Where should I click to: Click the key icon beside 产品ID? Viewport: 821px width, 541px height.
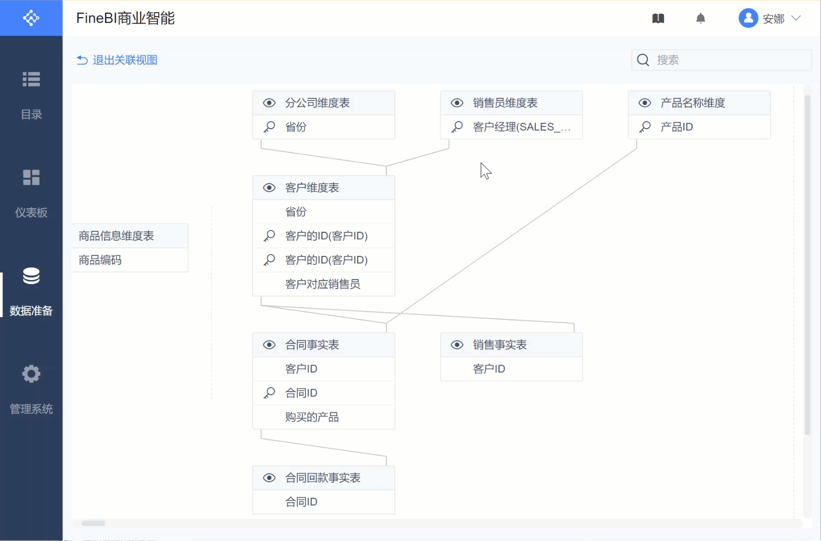tap(645, 127)
